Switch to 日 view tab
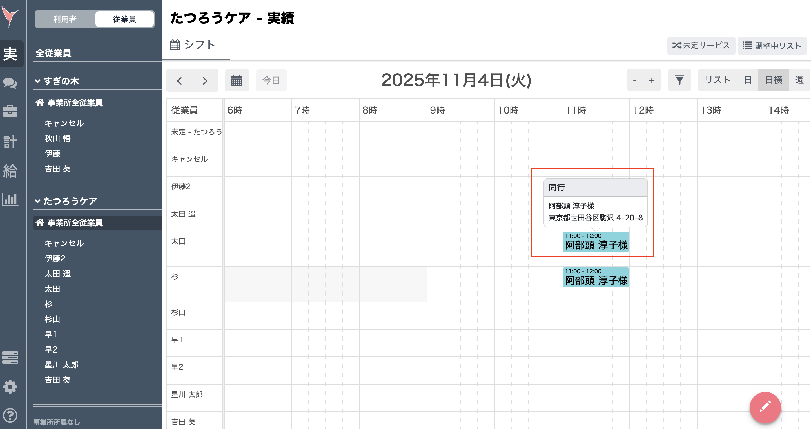811x429 pixels. [747, 80]
